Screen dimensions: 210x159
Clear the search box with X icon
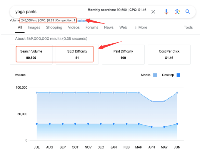(x=153, y=12)
